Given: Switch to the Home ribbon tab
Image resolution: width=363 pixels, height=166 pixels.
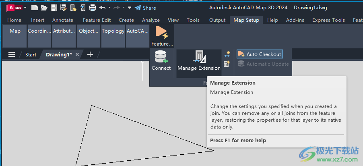Looking at the screenshot, I should [14, 20].
